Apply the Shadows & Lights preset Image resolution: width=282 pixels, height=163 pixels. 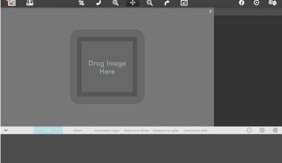click(x=166, y=131)
